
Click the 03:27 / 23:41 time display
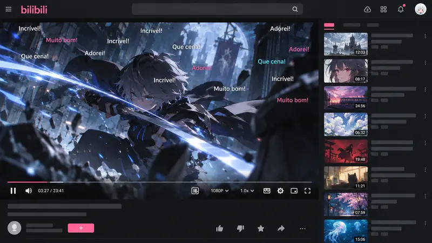click(51, 191)
